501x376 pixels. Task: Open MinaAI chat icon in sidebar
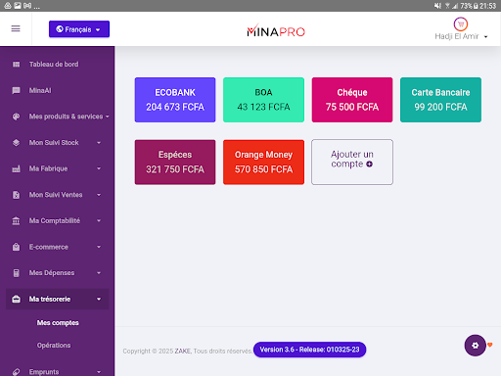point(16,90)
